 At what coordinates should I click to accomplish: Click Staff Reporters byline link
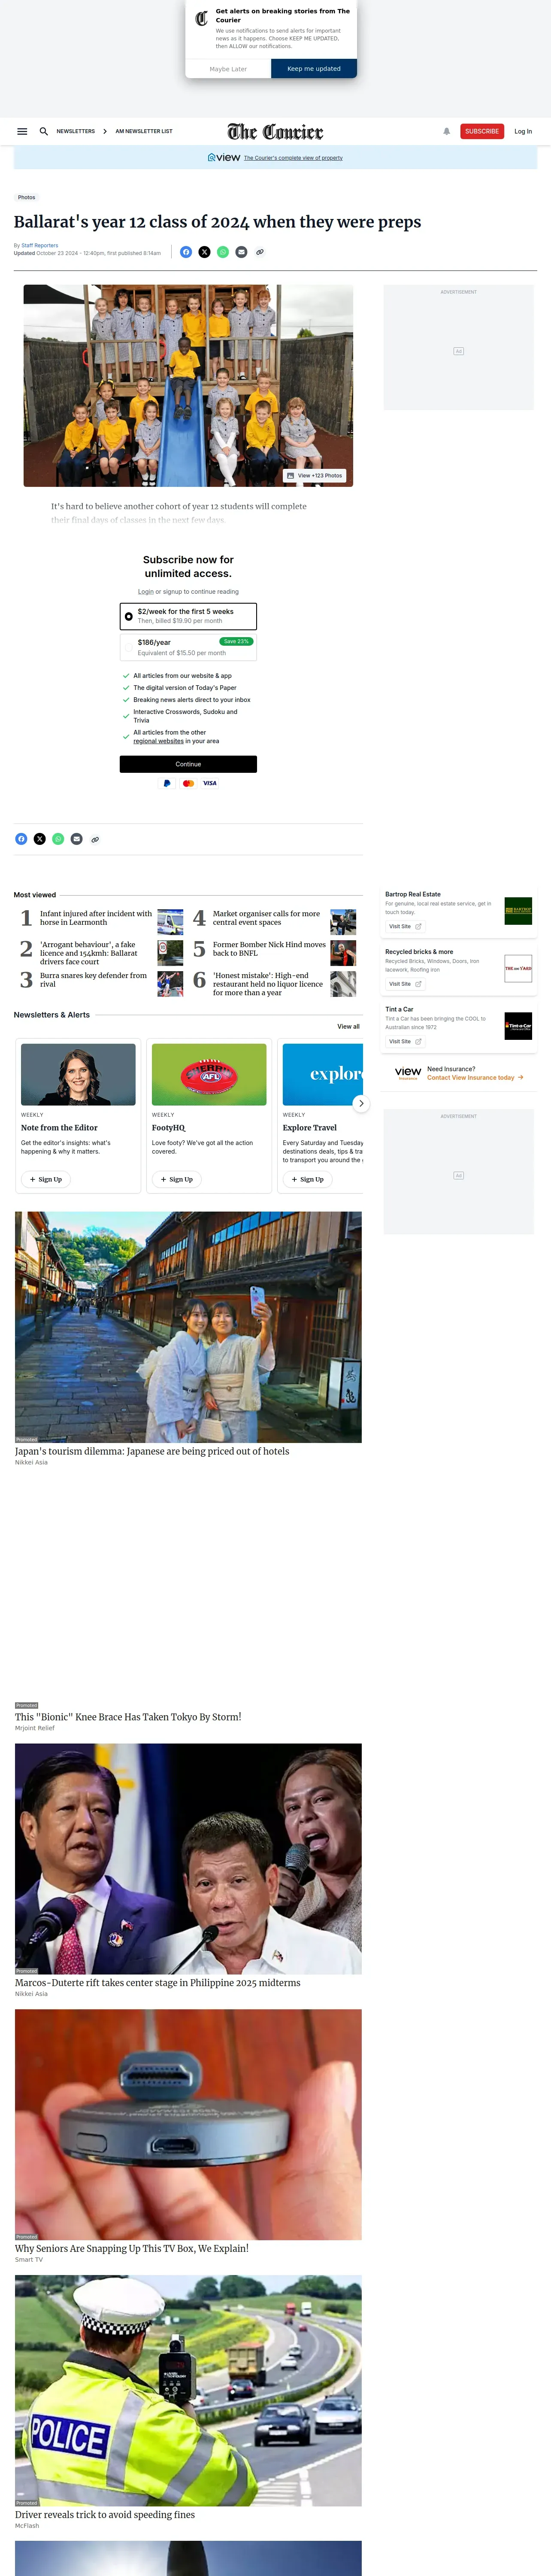(x=40, y=245)
